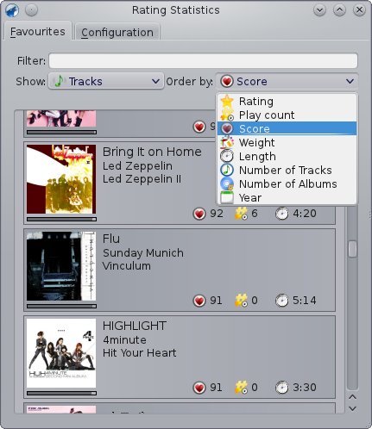
Task: Click the Bring It on Home title
Action: (x=152, y=152)
